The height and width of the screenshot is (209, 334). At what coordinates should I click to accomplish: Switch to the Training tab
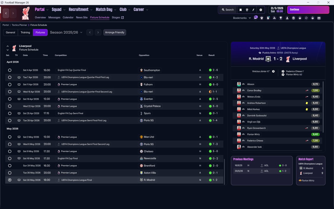[25, 32]
